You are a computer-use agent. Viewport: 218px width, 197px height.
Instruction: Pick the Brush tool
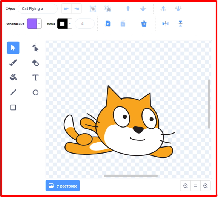13,63
